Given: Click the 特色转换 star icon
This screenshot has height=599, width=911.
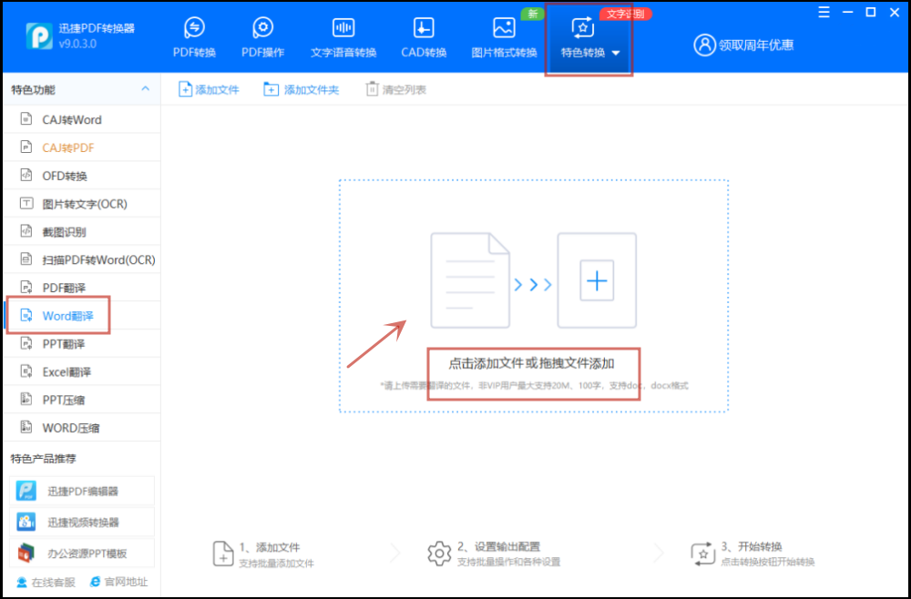Looking at the screenshot, I should [583, 27].
